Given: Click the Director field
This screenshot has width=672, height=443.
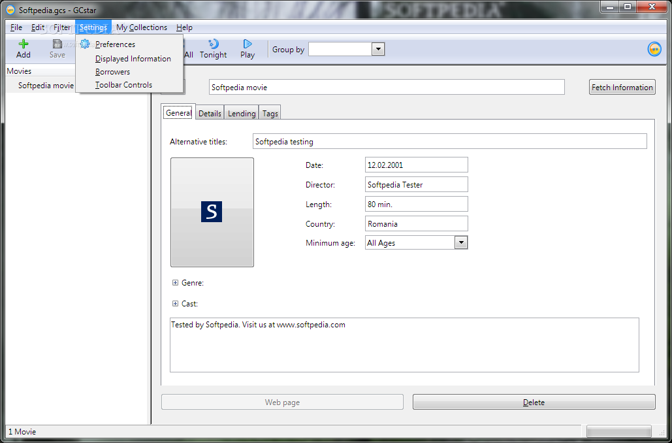Looking at the screenshot, I should click(417, 184).
